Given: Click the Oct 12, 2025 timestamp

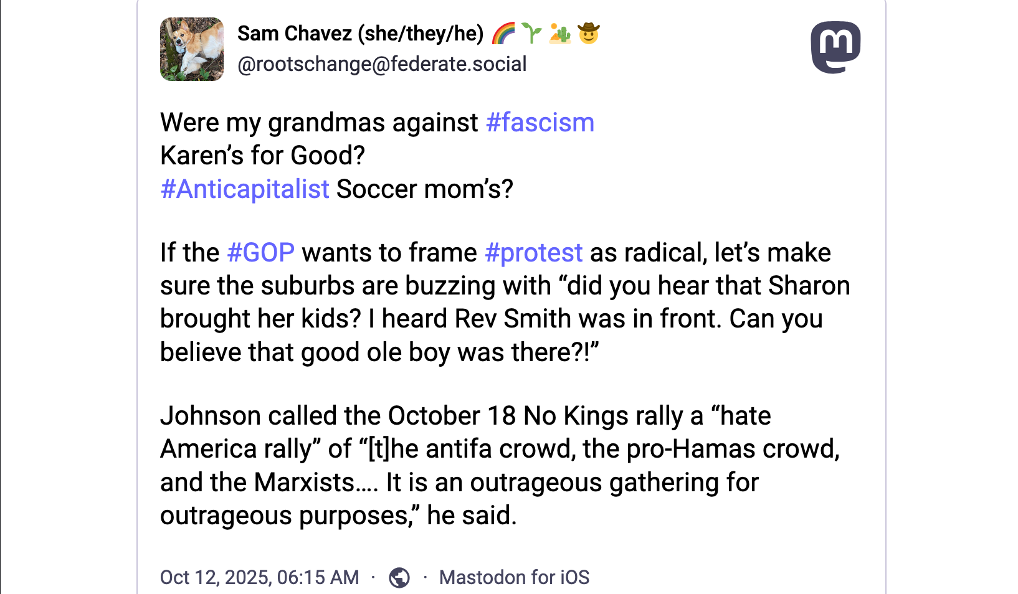Looking at the screenshot, I should (259, 578).
